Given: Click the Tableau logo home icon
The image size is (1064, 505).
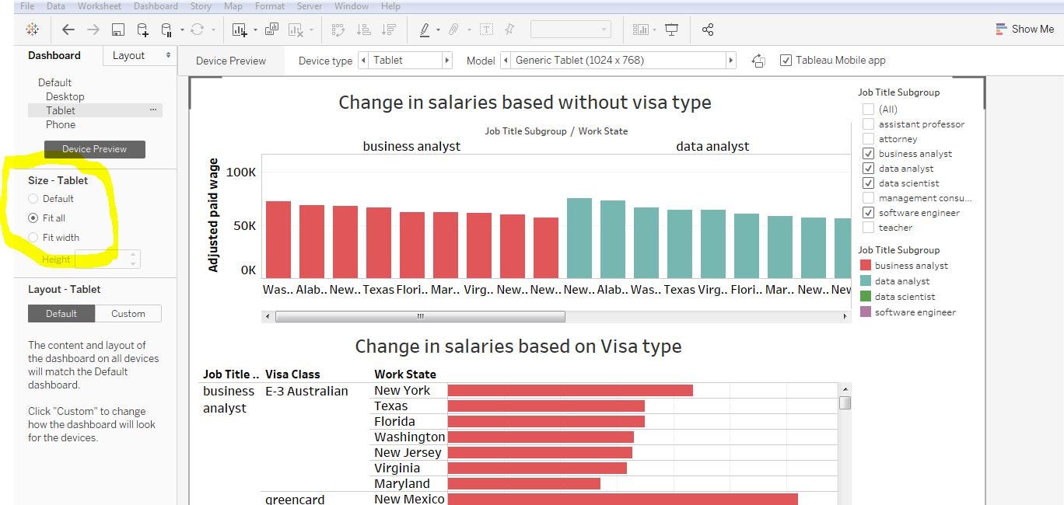Looking at the screenshot, I should coord(32,29).
